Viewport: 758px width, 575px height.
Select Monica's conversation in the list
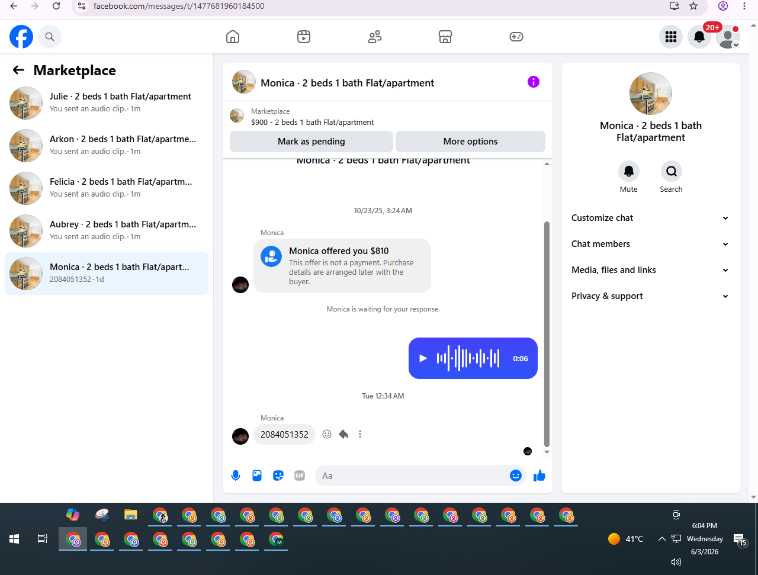pos(107,274)
